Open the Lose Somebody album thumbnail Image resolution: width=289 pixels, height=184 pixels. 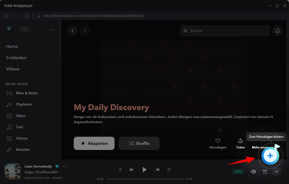point(13,171)
